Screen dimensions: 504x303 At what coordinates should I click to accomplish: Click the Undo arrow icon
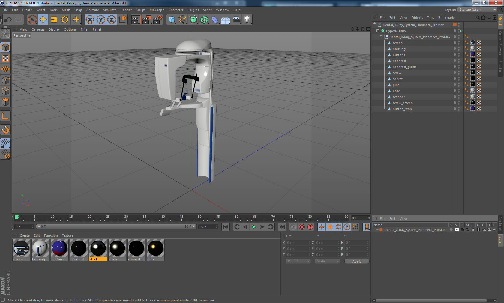(x=8, y=20)
